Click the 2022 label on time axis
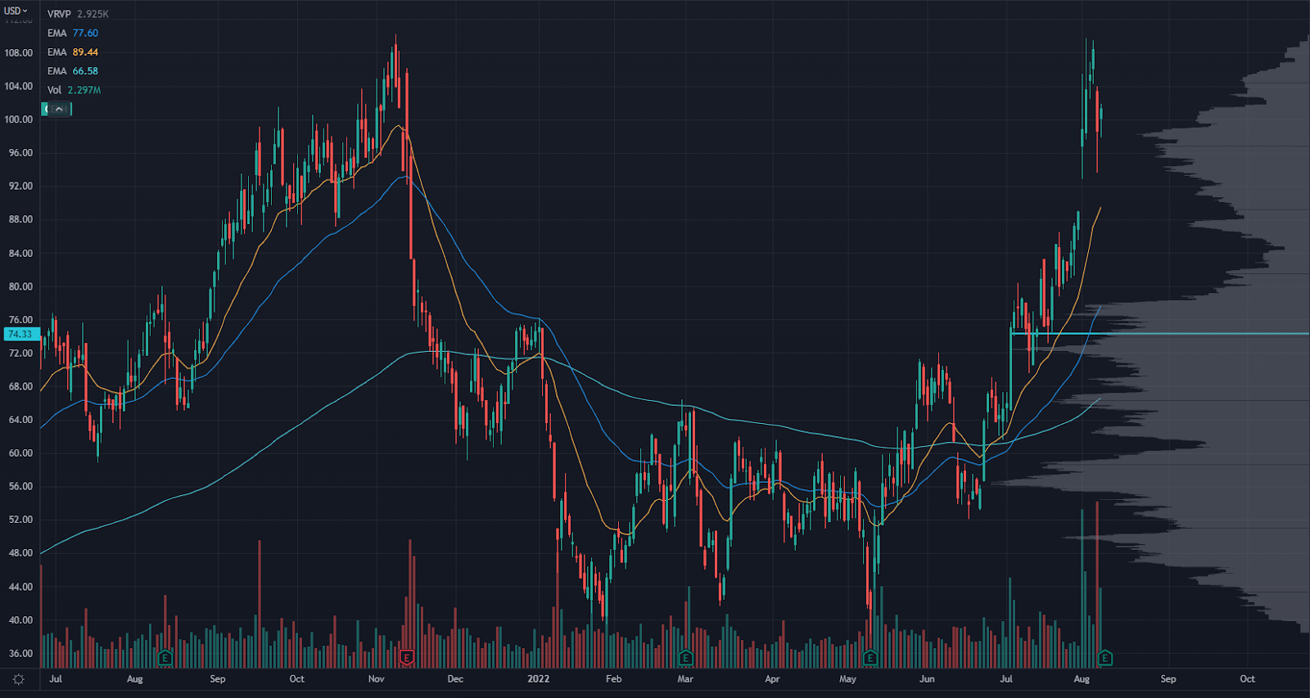The height and width of the screenshot is (698, 1310). point(538,679)
